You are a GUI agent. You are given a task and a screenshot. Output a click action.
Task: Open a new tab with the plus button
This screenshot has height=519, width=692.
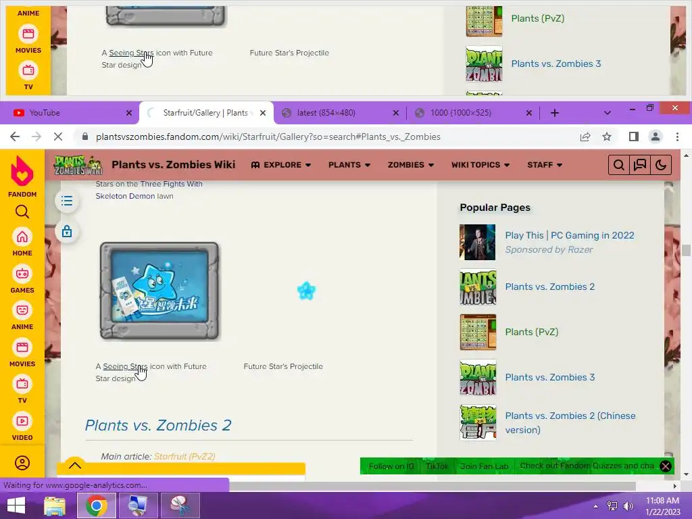click(x=555, y=113)
